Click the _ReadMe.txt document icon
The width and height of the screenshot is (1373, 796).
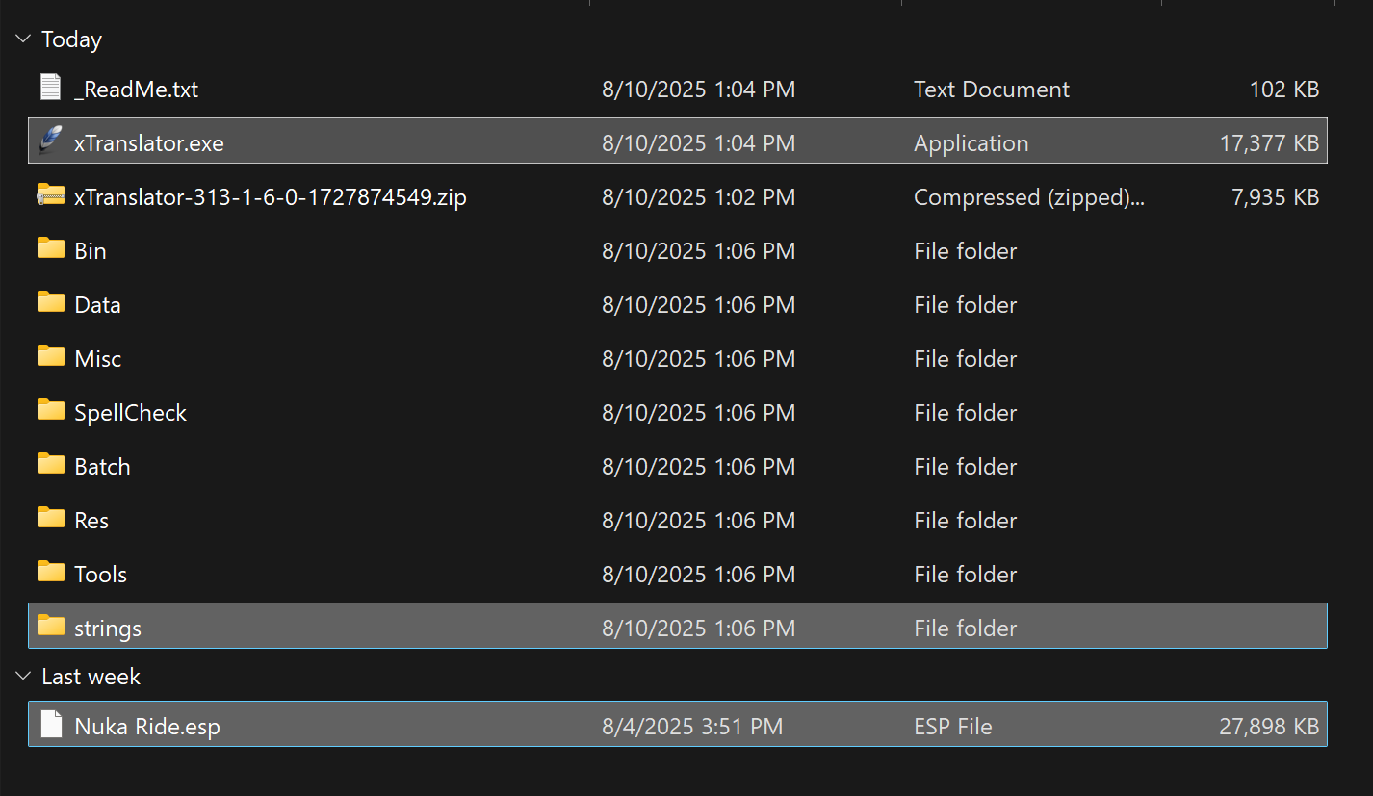(x=50, y=87)
